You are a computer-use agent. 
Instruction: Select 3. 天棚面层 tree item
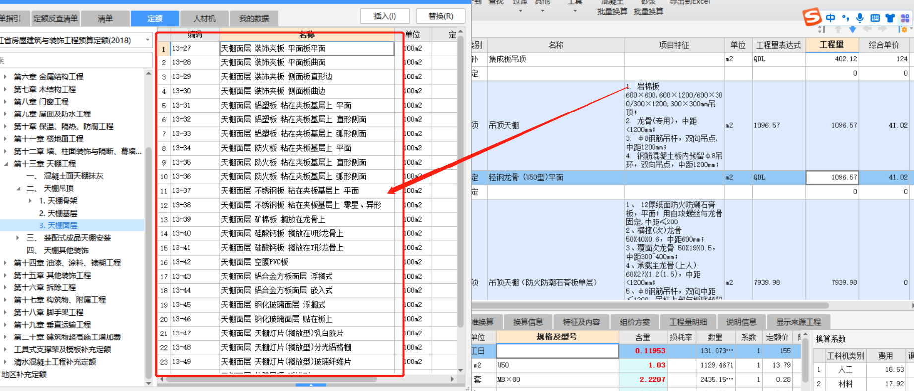[x=58, y=225]
